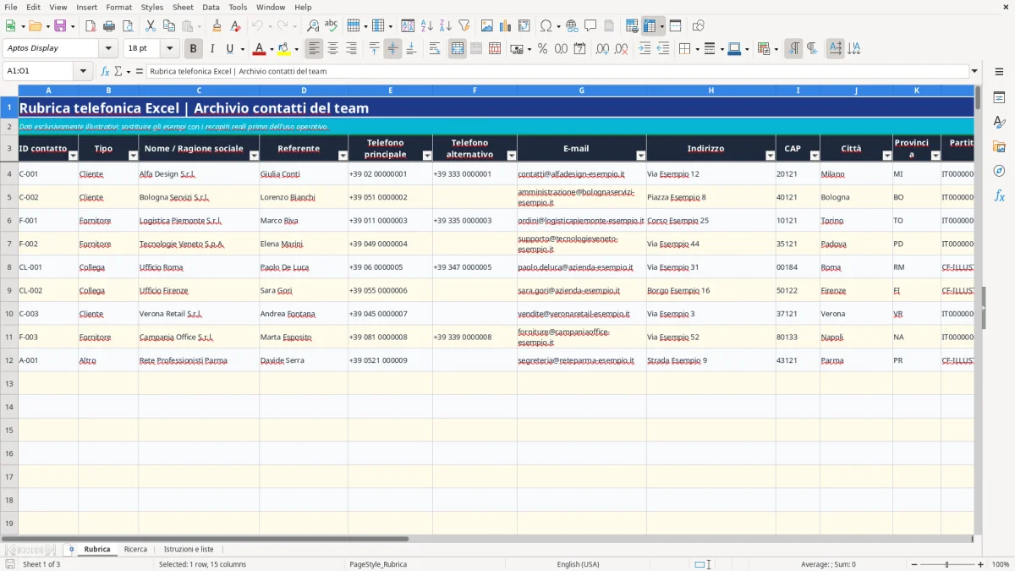Viewport: 1015px width, 571px height.
Task: Open the sidebar Navigator panel
Action: click(999, 172)
